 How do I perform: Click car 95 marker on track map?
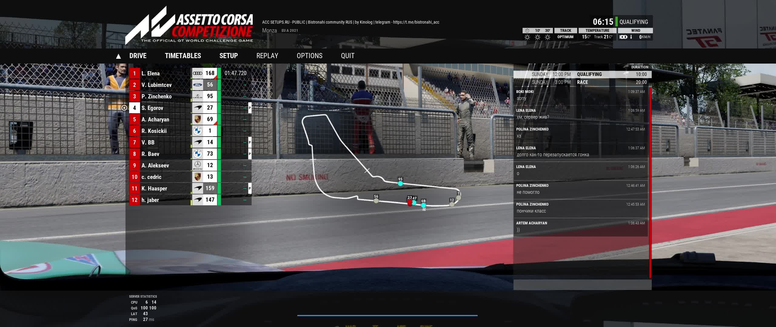coord(400,183)
